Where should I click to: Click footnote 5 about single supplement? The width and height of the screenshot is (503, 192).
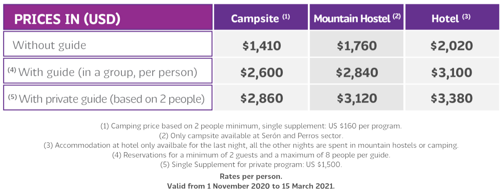tap(251, 165)
